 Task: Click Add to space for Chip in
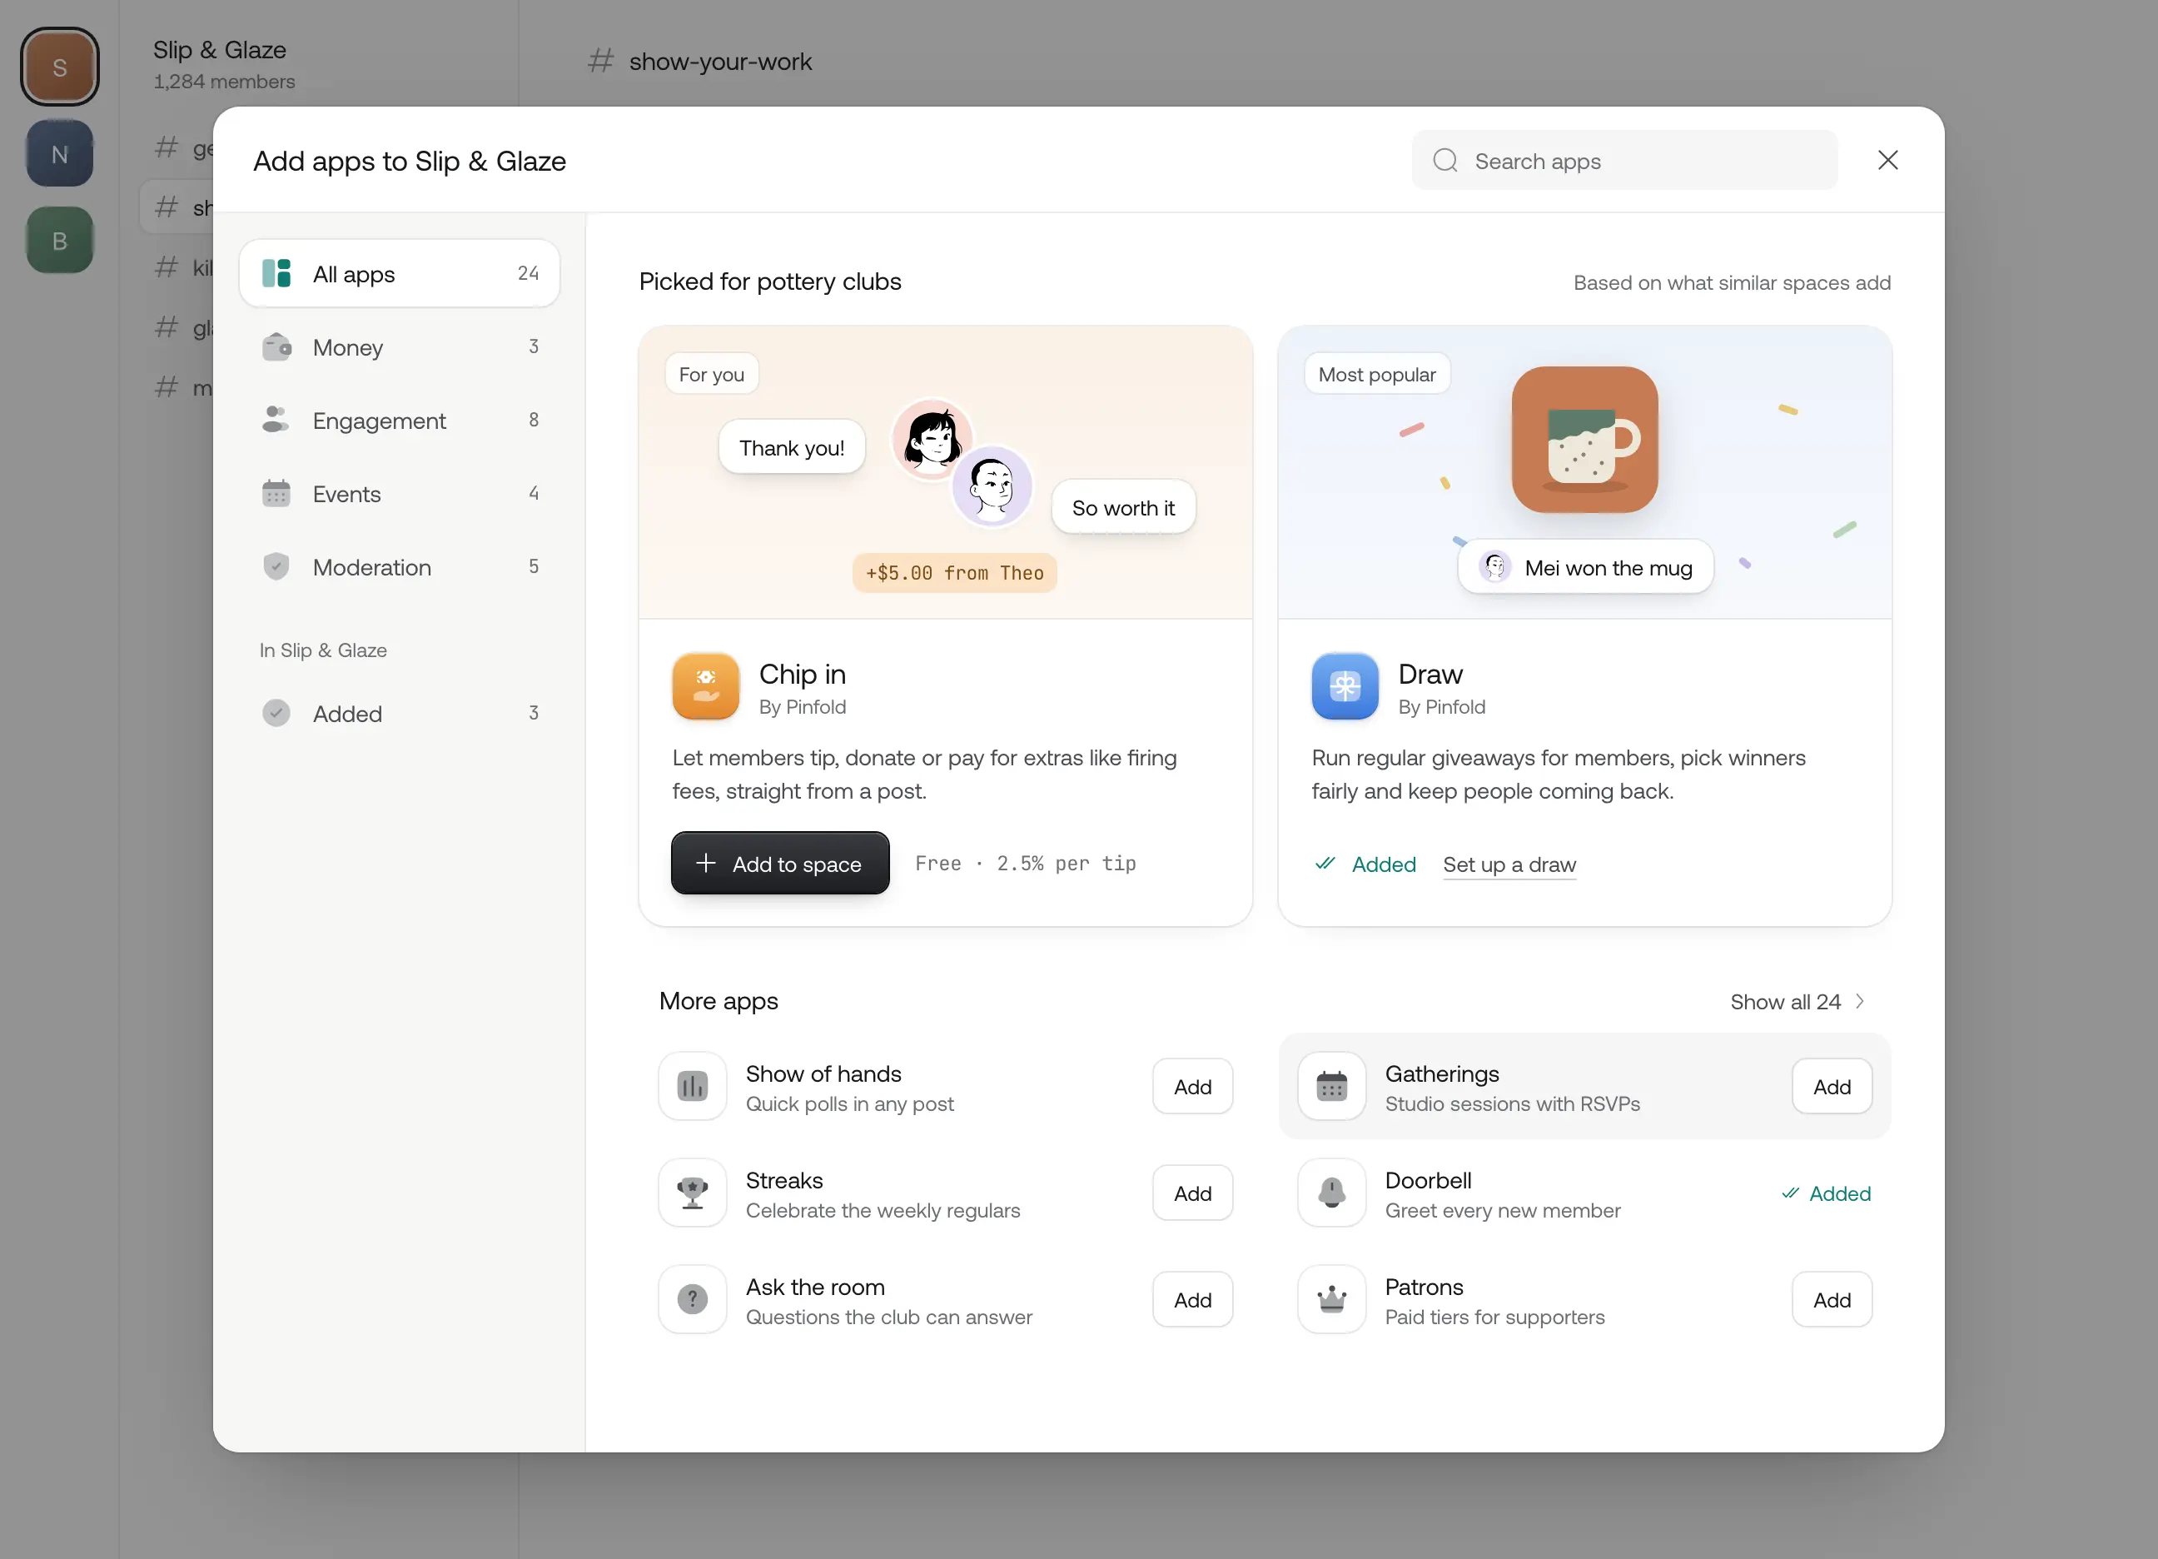(780, 864)
